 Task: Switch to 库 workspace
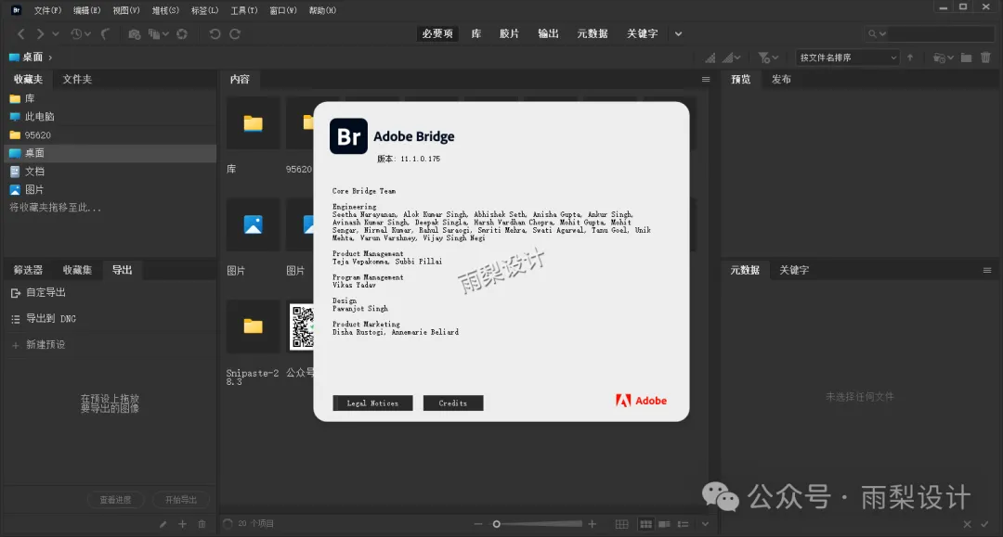[475, 33]
